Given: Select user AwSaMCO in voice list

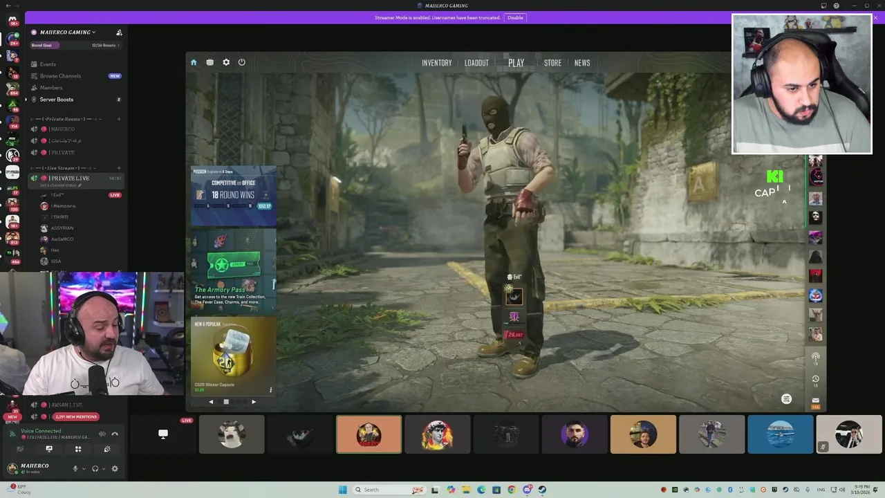Looking at the screenshot, I should coord(62,239).
